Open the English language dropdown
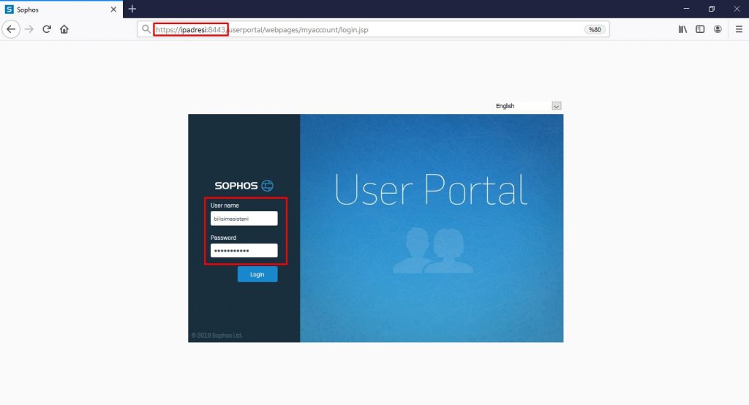Viewport: 749px width, 405px height. (527, 105)
